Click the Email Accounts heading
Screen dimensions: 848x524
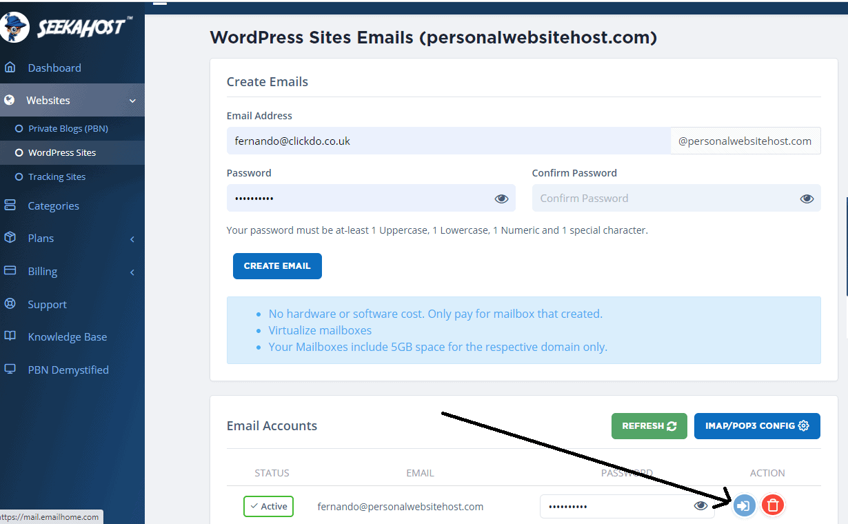(272, 425)
